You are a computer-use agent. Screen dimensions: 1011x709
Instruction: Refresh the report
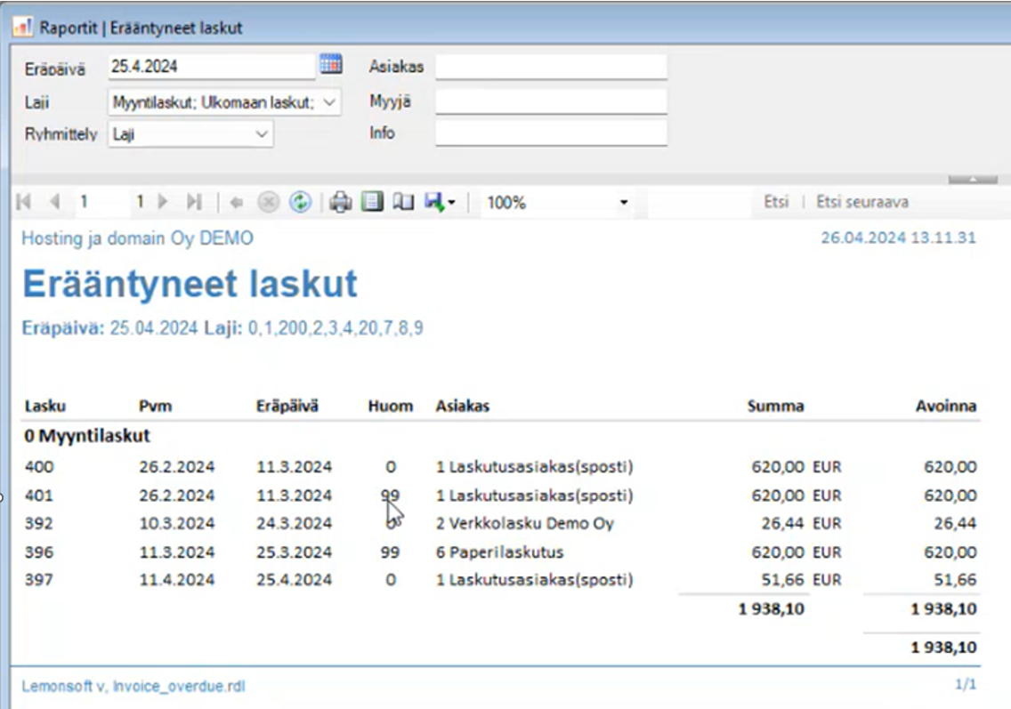click(300, 203)
